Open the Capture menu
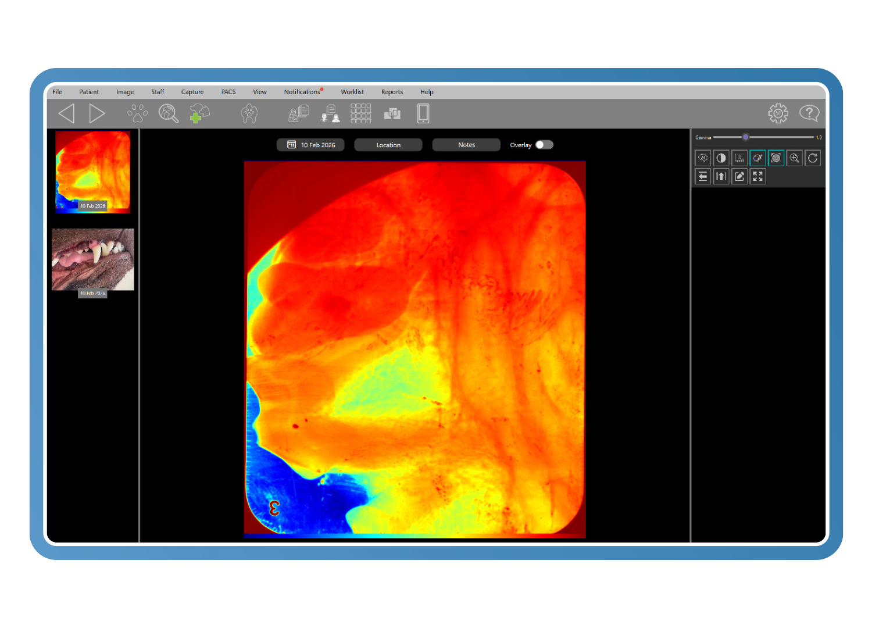872x628 pixels. pos(192,92)
